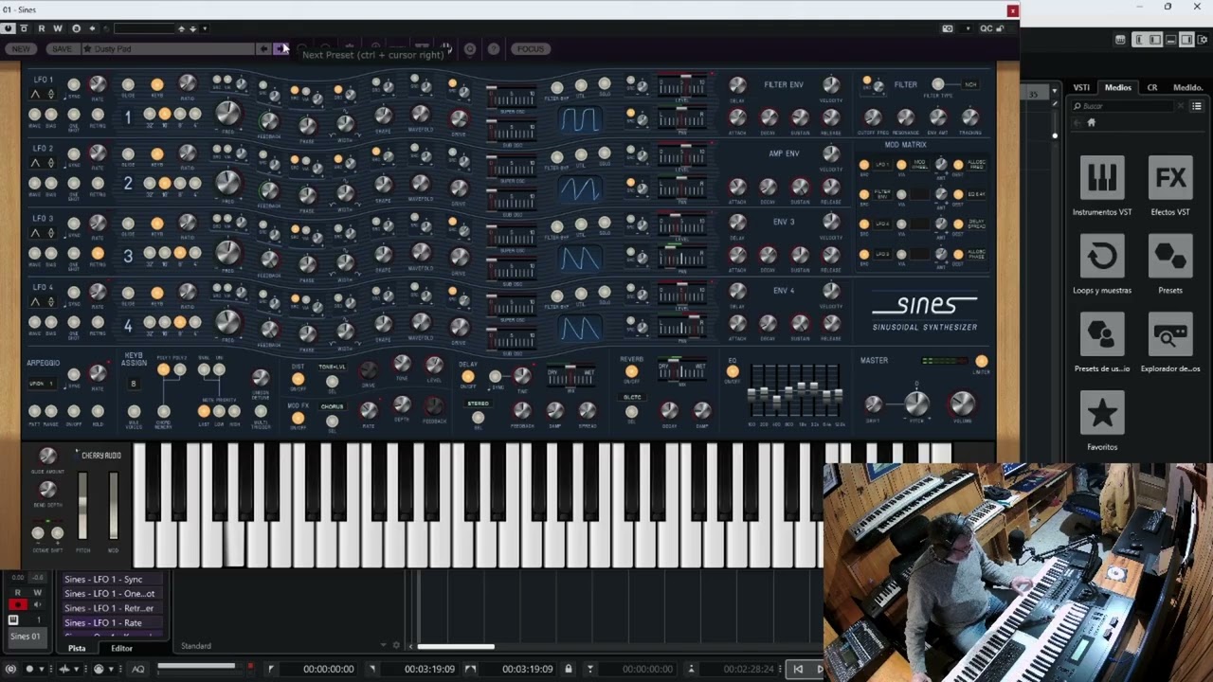This screenshot has height=682, width=1213.
Task: Toggle the EQ on/off button
Action: click(x=733, y=372)
